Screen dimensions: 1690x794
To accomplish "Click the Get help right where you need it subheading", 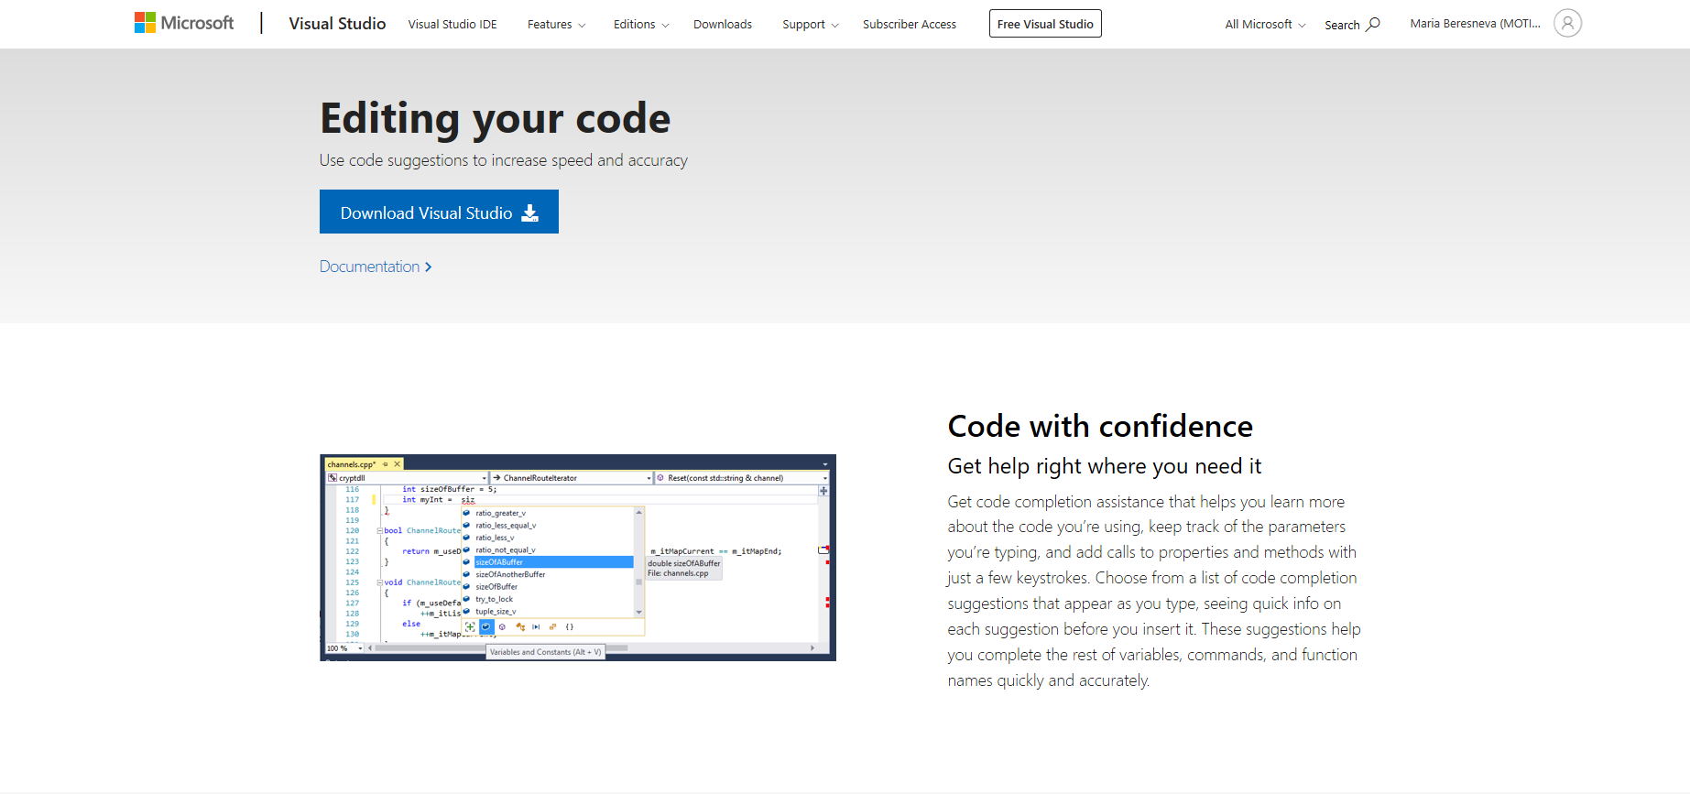I will pos(1104,466).
